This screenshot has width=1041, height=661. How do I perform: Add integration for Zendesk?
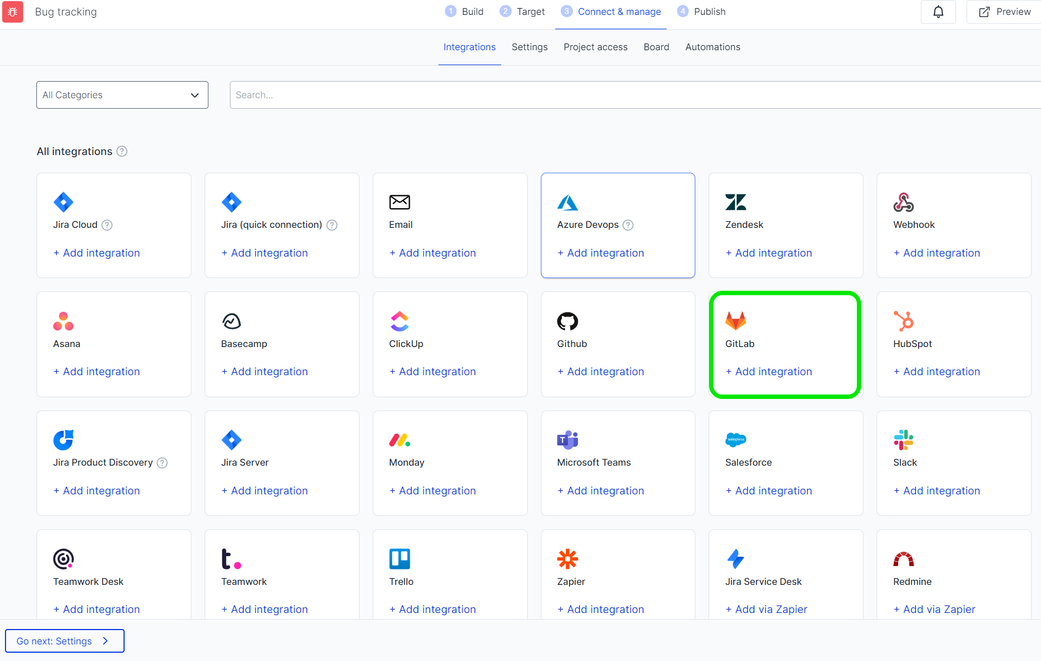(769, 253)
